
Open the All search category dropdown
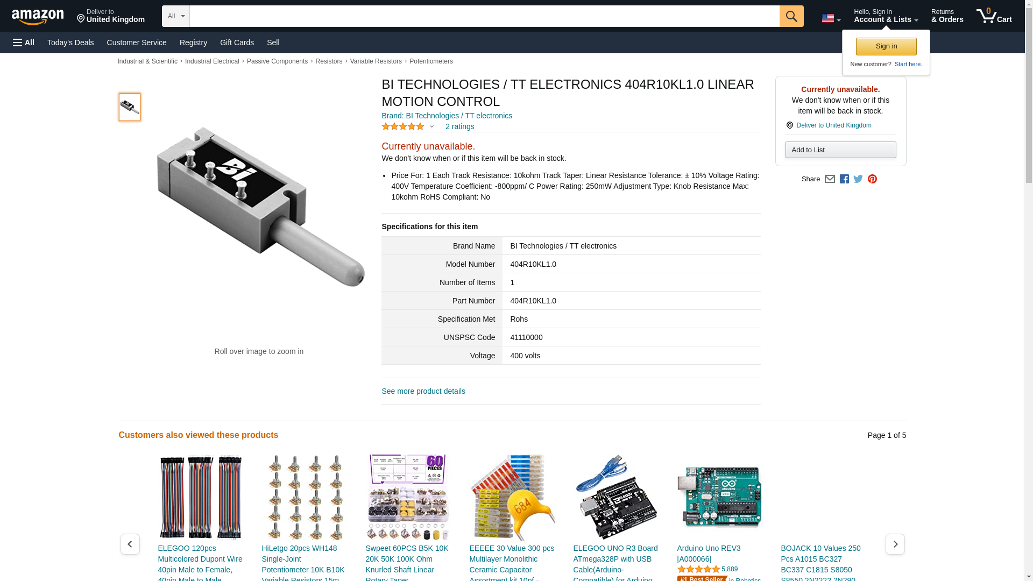tap(176, 16)
